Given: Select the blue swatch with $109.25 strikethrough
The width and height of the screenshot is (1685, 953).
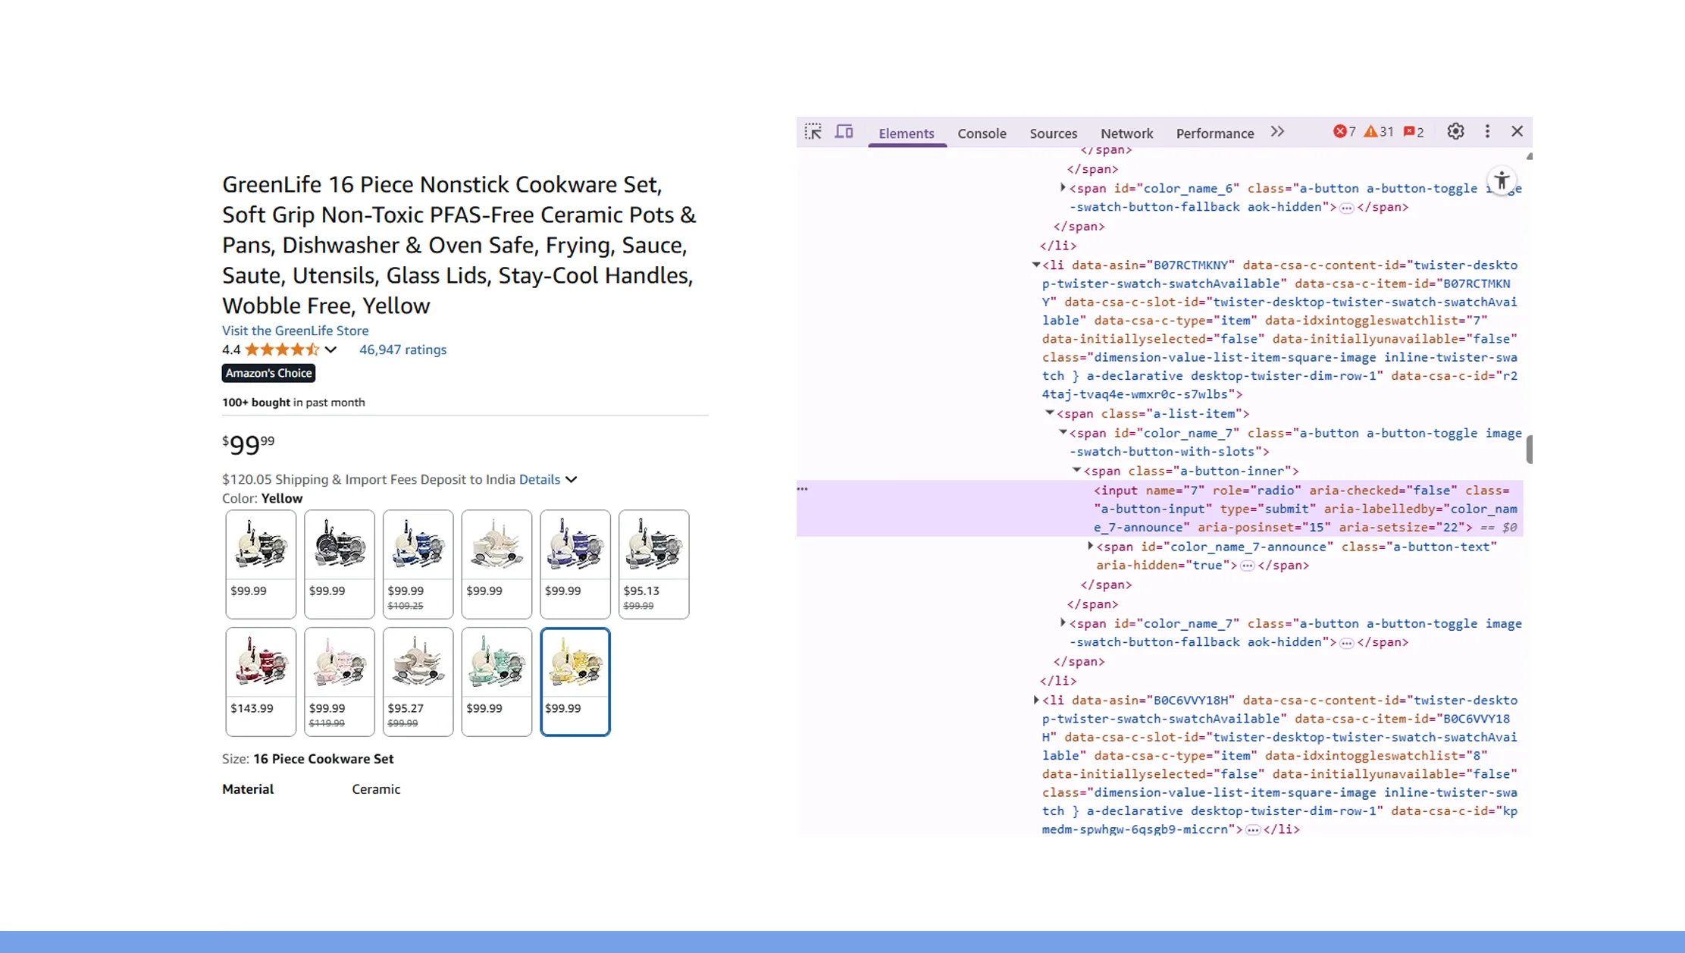Looking at the screenshot, I should click(x=418, y=564).
